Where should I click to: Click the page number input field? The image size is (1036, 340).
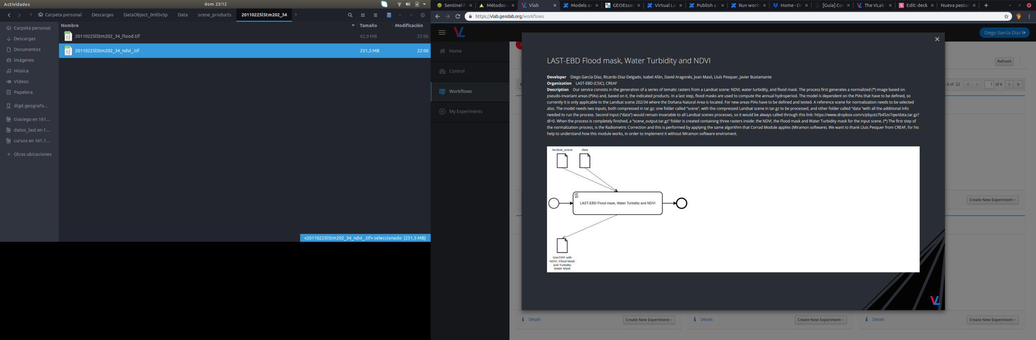point(989,84)
